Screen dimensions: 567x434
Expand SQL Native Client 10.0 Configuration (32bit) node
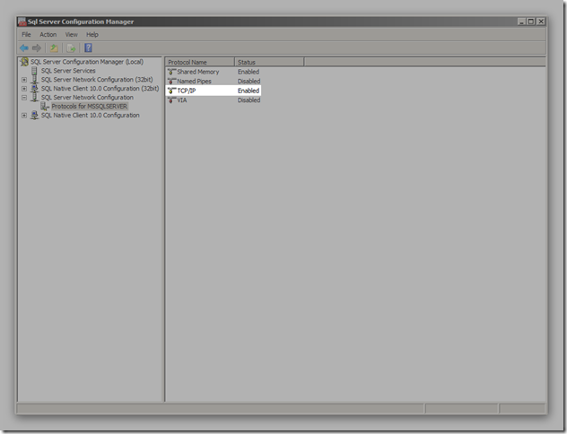point(24,89)
